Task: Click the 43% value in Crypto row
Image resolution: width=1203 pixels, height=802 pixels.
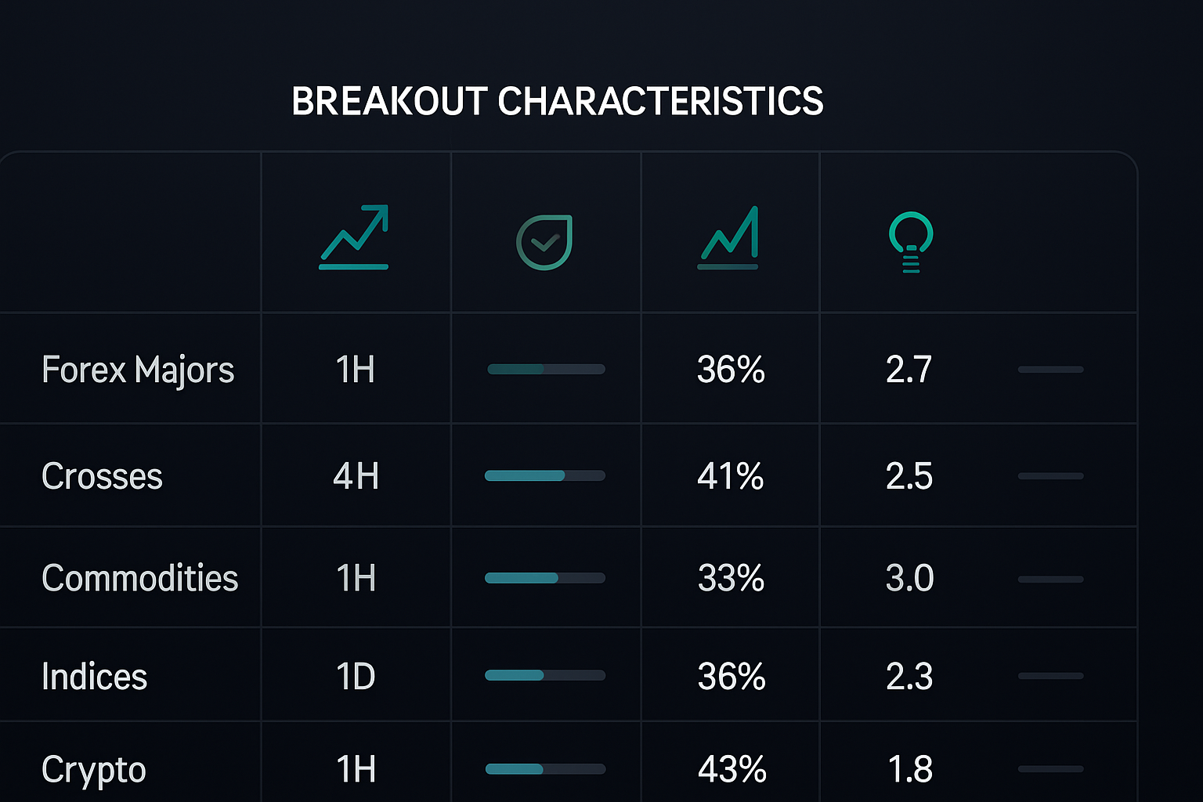Action: point(732,770)
